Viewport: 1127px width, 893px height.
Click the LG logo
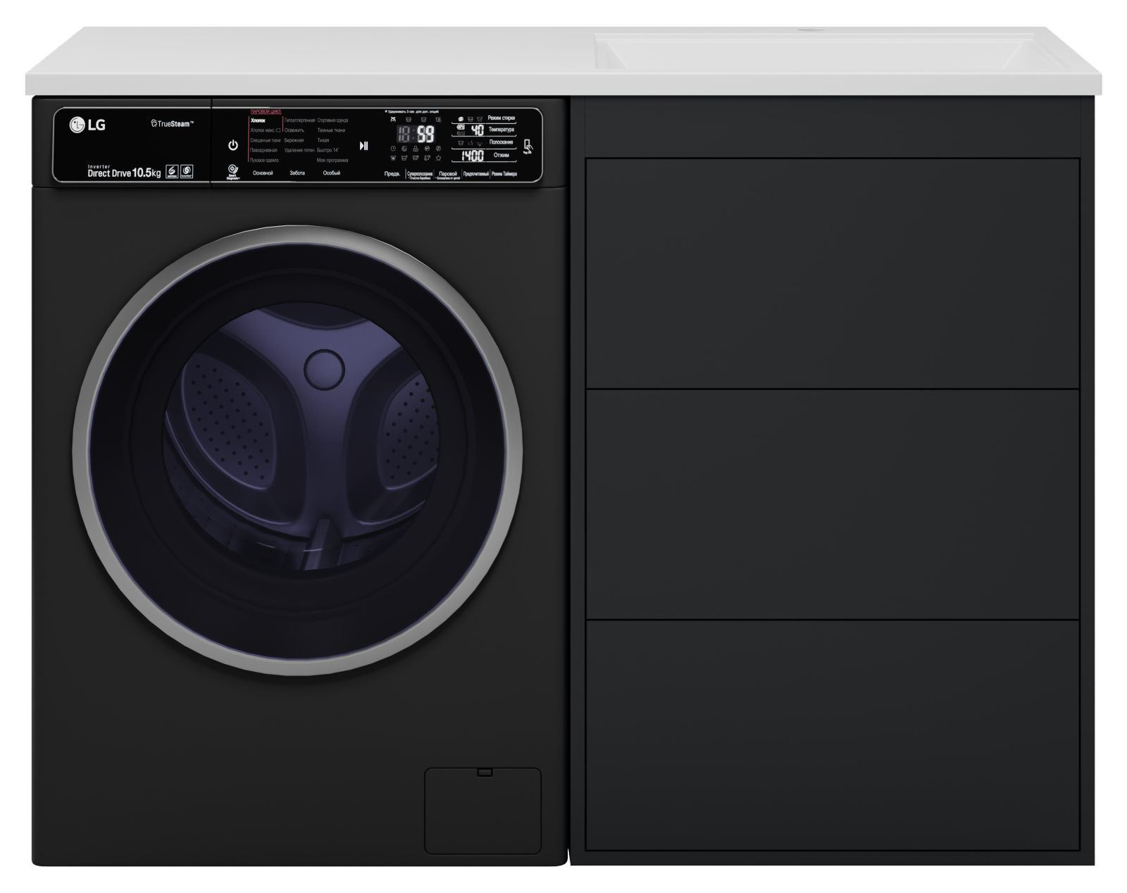pos(87,125)
